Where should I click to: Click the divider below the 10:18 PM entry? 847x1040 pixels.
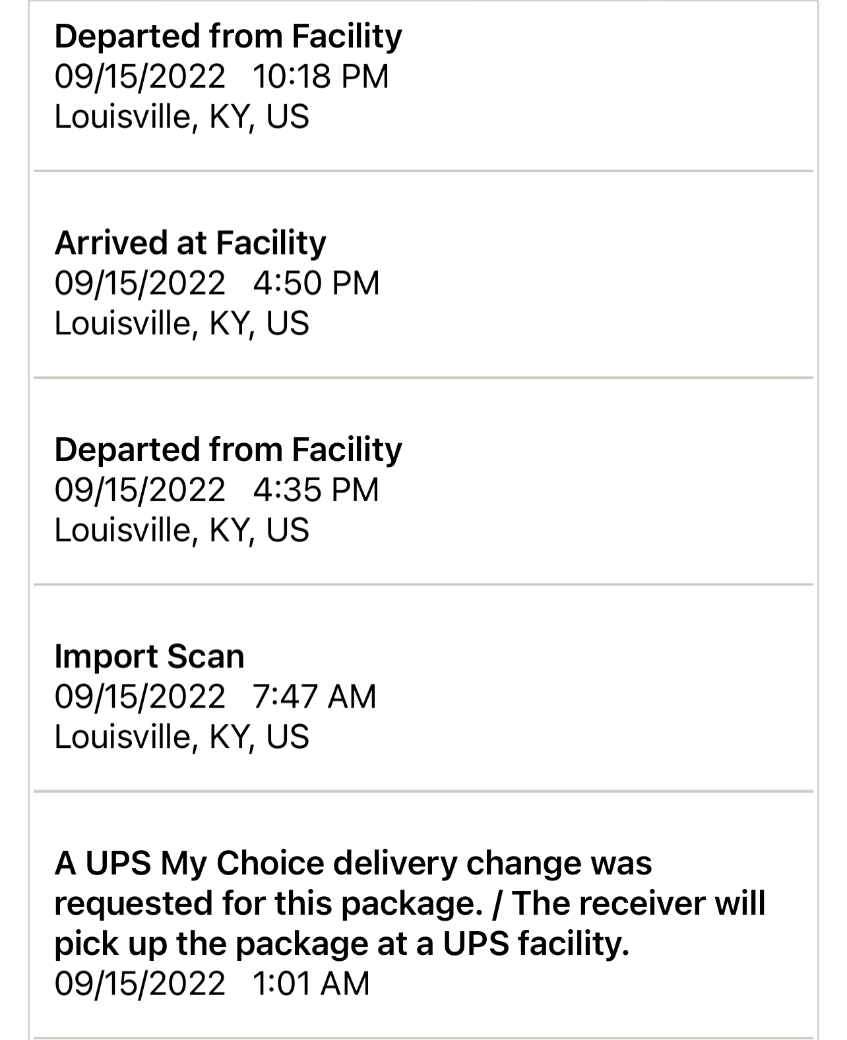point(423,171)
